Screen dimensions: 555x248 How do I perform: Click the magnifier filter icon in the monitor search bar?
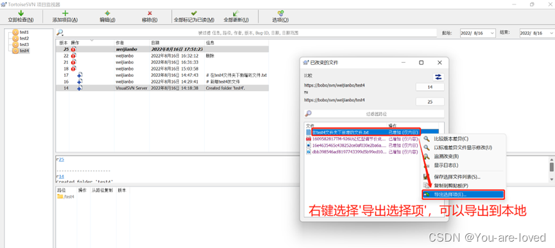coord(60,33)
